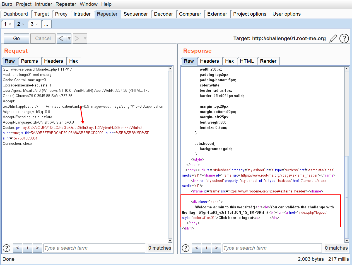Show response Hex view
Viewport: 352px width, 265px height.
[x=230, y=61]
